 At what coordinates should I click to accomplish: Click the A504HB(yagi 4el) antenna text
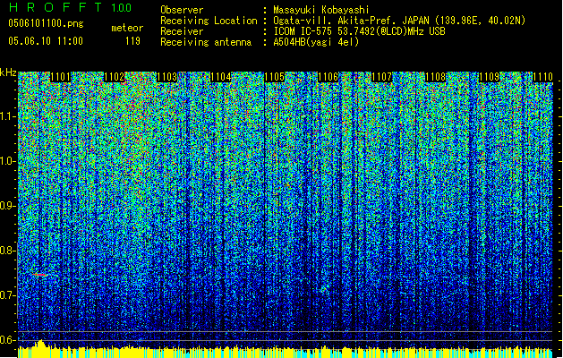[x=316, y=42]
